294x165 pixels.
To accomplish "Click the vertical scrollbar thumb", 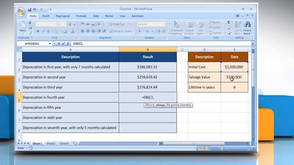I will (x=253, y=70).
